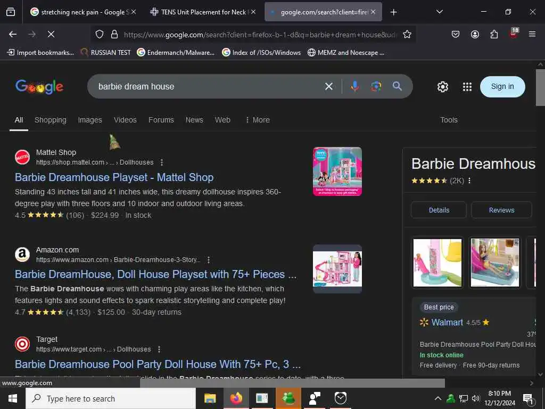Screen dimensions: 545x409
Task: View Dreamhouse slide product image
Action: click(437, 263)
